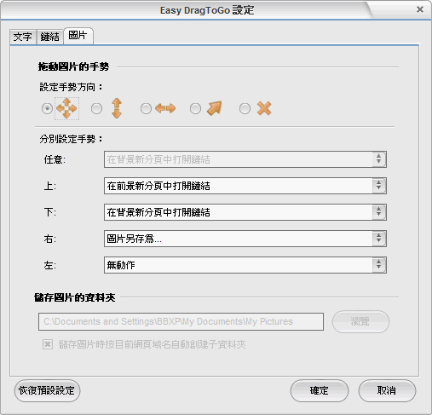Click the 瀏覽 browse button
Image resolution: width=432 pixels, height=415 pixels.
[x=360, y=321]
